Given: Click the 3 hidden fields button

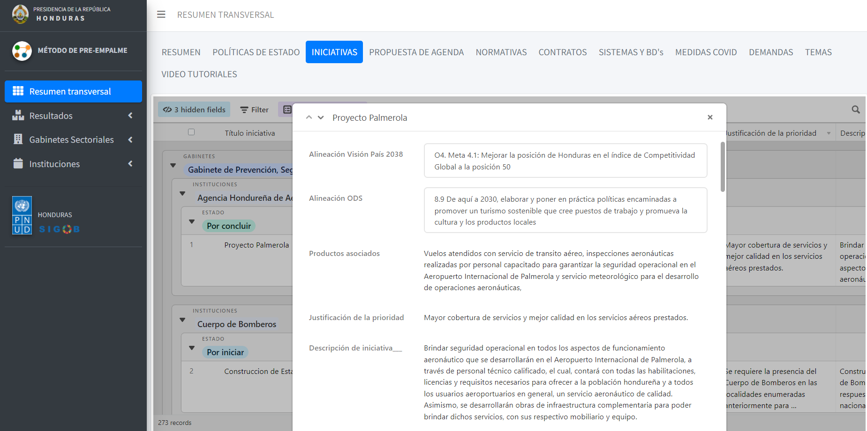Looking at the screenshot, I should click(x=194, y=110).
